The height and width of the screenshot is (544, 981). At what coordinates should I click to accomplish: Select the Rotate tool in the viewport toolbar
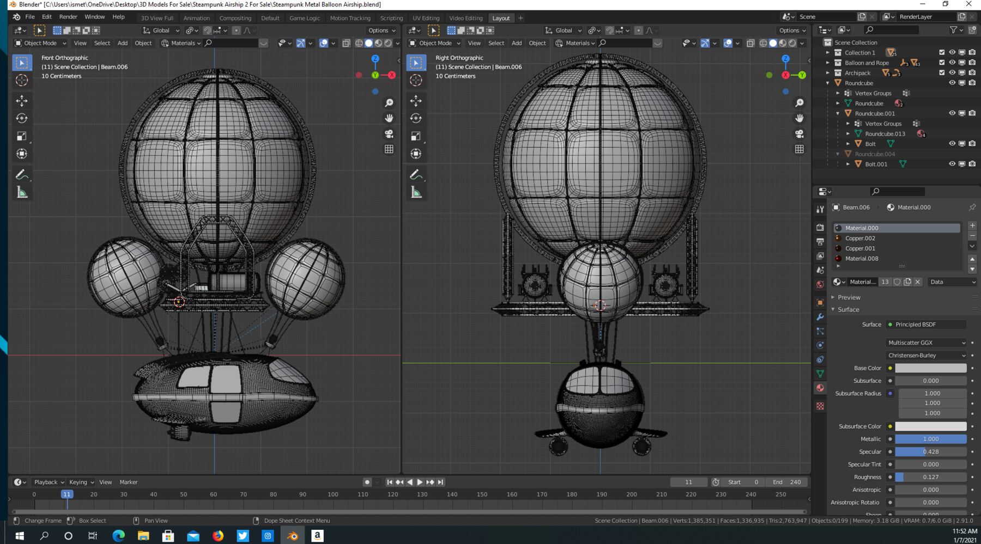click(22, 118)
